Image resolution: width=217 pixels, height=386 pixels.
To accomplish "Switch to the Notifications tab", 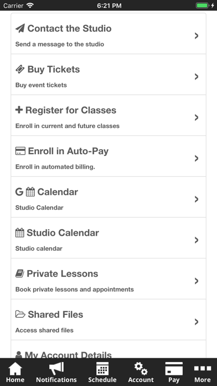I will [x=56, y=372].
